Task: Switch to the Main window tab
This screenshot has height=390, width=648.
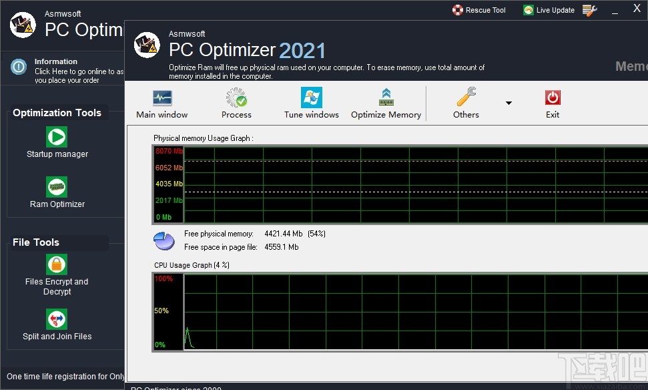Action: tap(161, 103)
